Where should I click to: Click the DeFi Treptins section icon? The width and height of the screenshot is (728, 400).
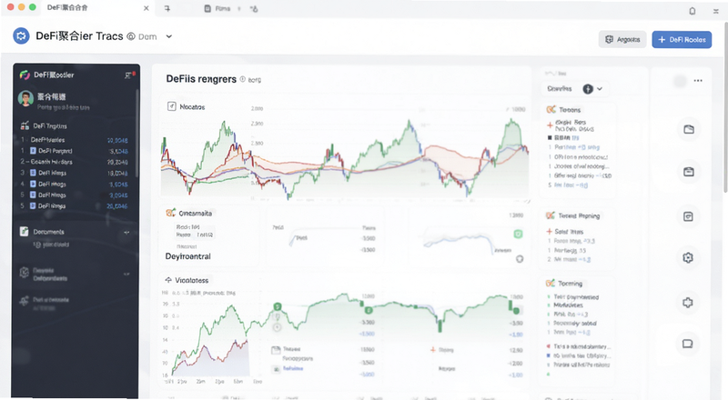coord(25,125)
